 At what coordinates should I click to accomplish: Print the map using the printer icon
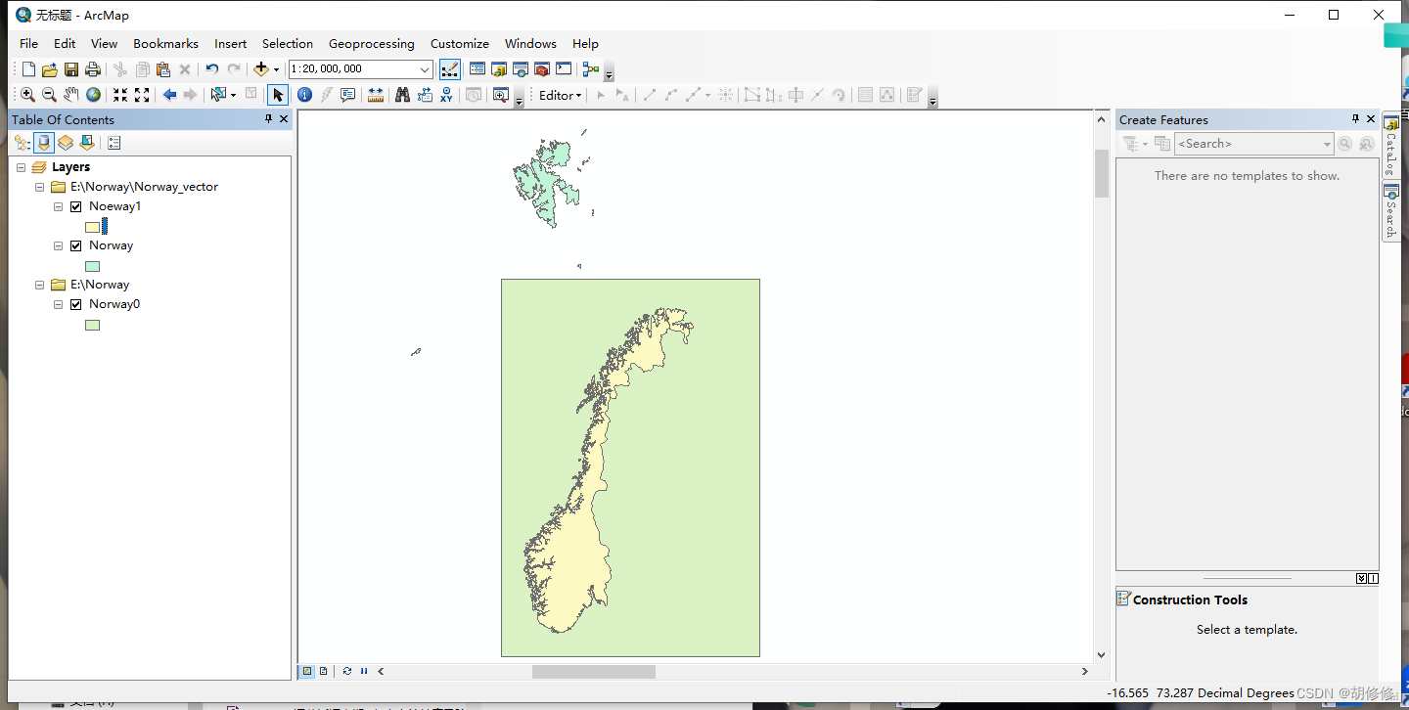pyautogui.click(x=93, y=69)
